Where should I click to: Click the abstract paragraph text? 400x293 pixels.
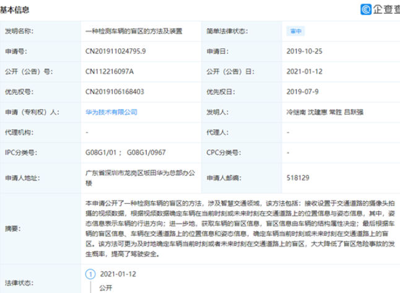tap(240, 229)
